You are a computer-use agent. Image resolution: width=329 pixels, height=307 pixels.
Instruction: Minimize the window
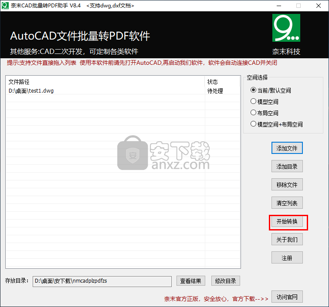(279, 6)
